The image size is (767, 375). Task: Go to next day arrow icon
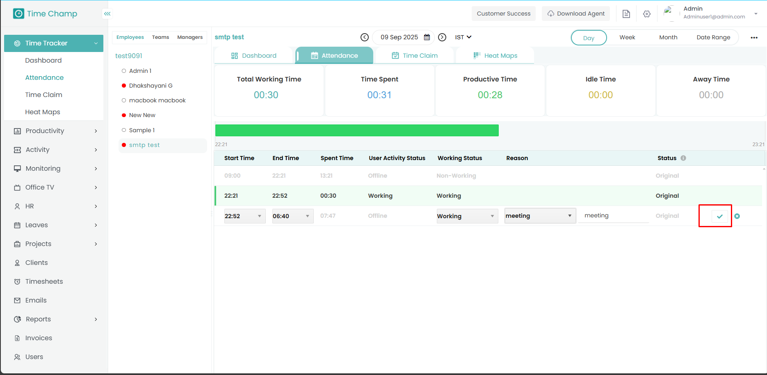pos(442,37)
